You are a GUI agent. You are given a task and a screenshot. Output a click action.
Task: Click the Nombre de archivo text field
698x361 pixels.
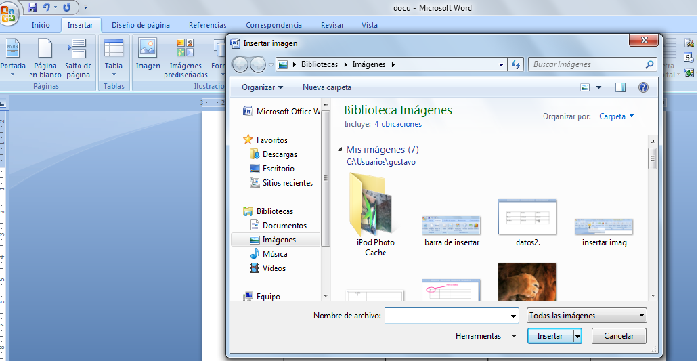tap(447, 316)
